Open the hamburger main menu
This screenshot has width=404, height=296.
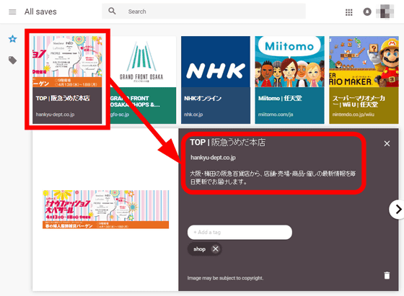(12, 12)
